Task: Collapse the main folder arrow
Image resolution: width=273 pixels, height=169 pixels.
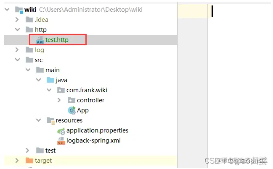Action: [x=28, y=70]
